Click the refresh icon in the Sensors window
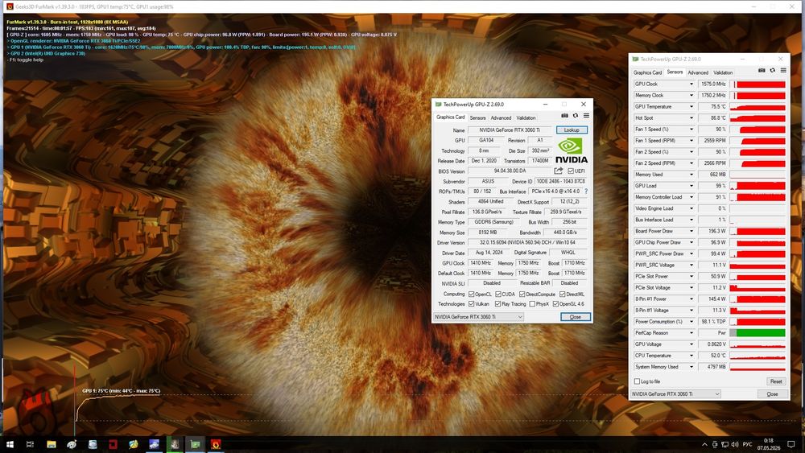The width and height of the screenshot is (805, 453). [x=772, y=70]
